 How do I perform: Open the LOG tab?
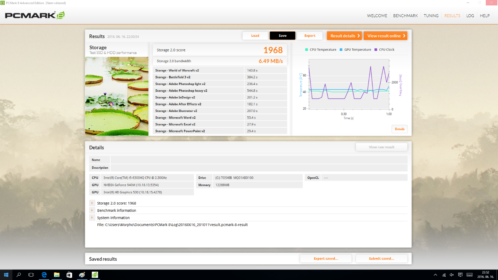tap(470, 16)
